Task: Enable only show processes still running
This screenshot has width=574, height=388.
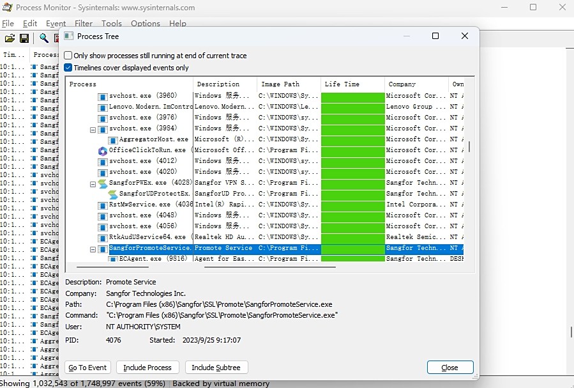Action: [x=68, y=56]
